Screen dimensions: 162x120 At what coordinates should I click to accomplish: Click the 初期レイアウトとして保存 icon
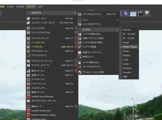[80, 38]
